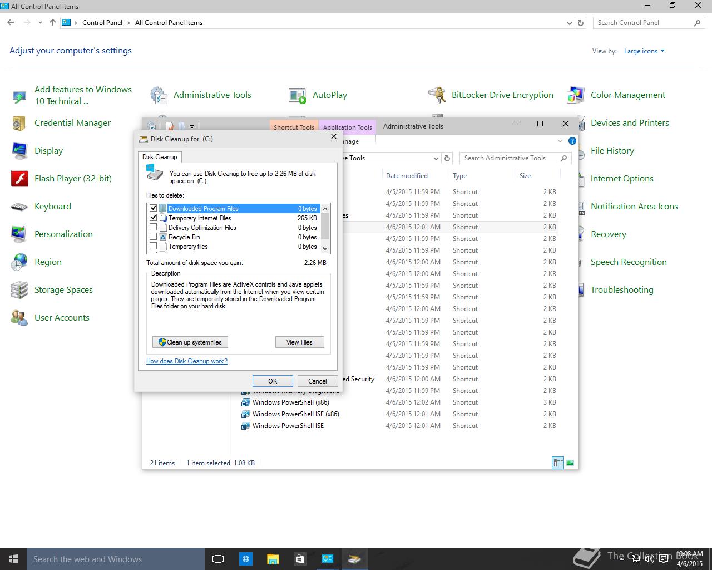
Task: Click Clean up system files button
Action: (x=190, y=342)
